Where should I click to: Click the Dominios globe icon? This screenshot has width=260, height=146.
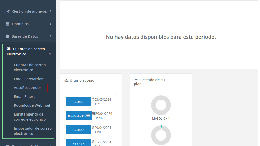click(8, 24)
